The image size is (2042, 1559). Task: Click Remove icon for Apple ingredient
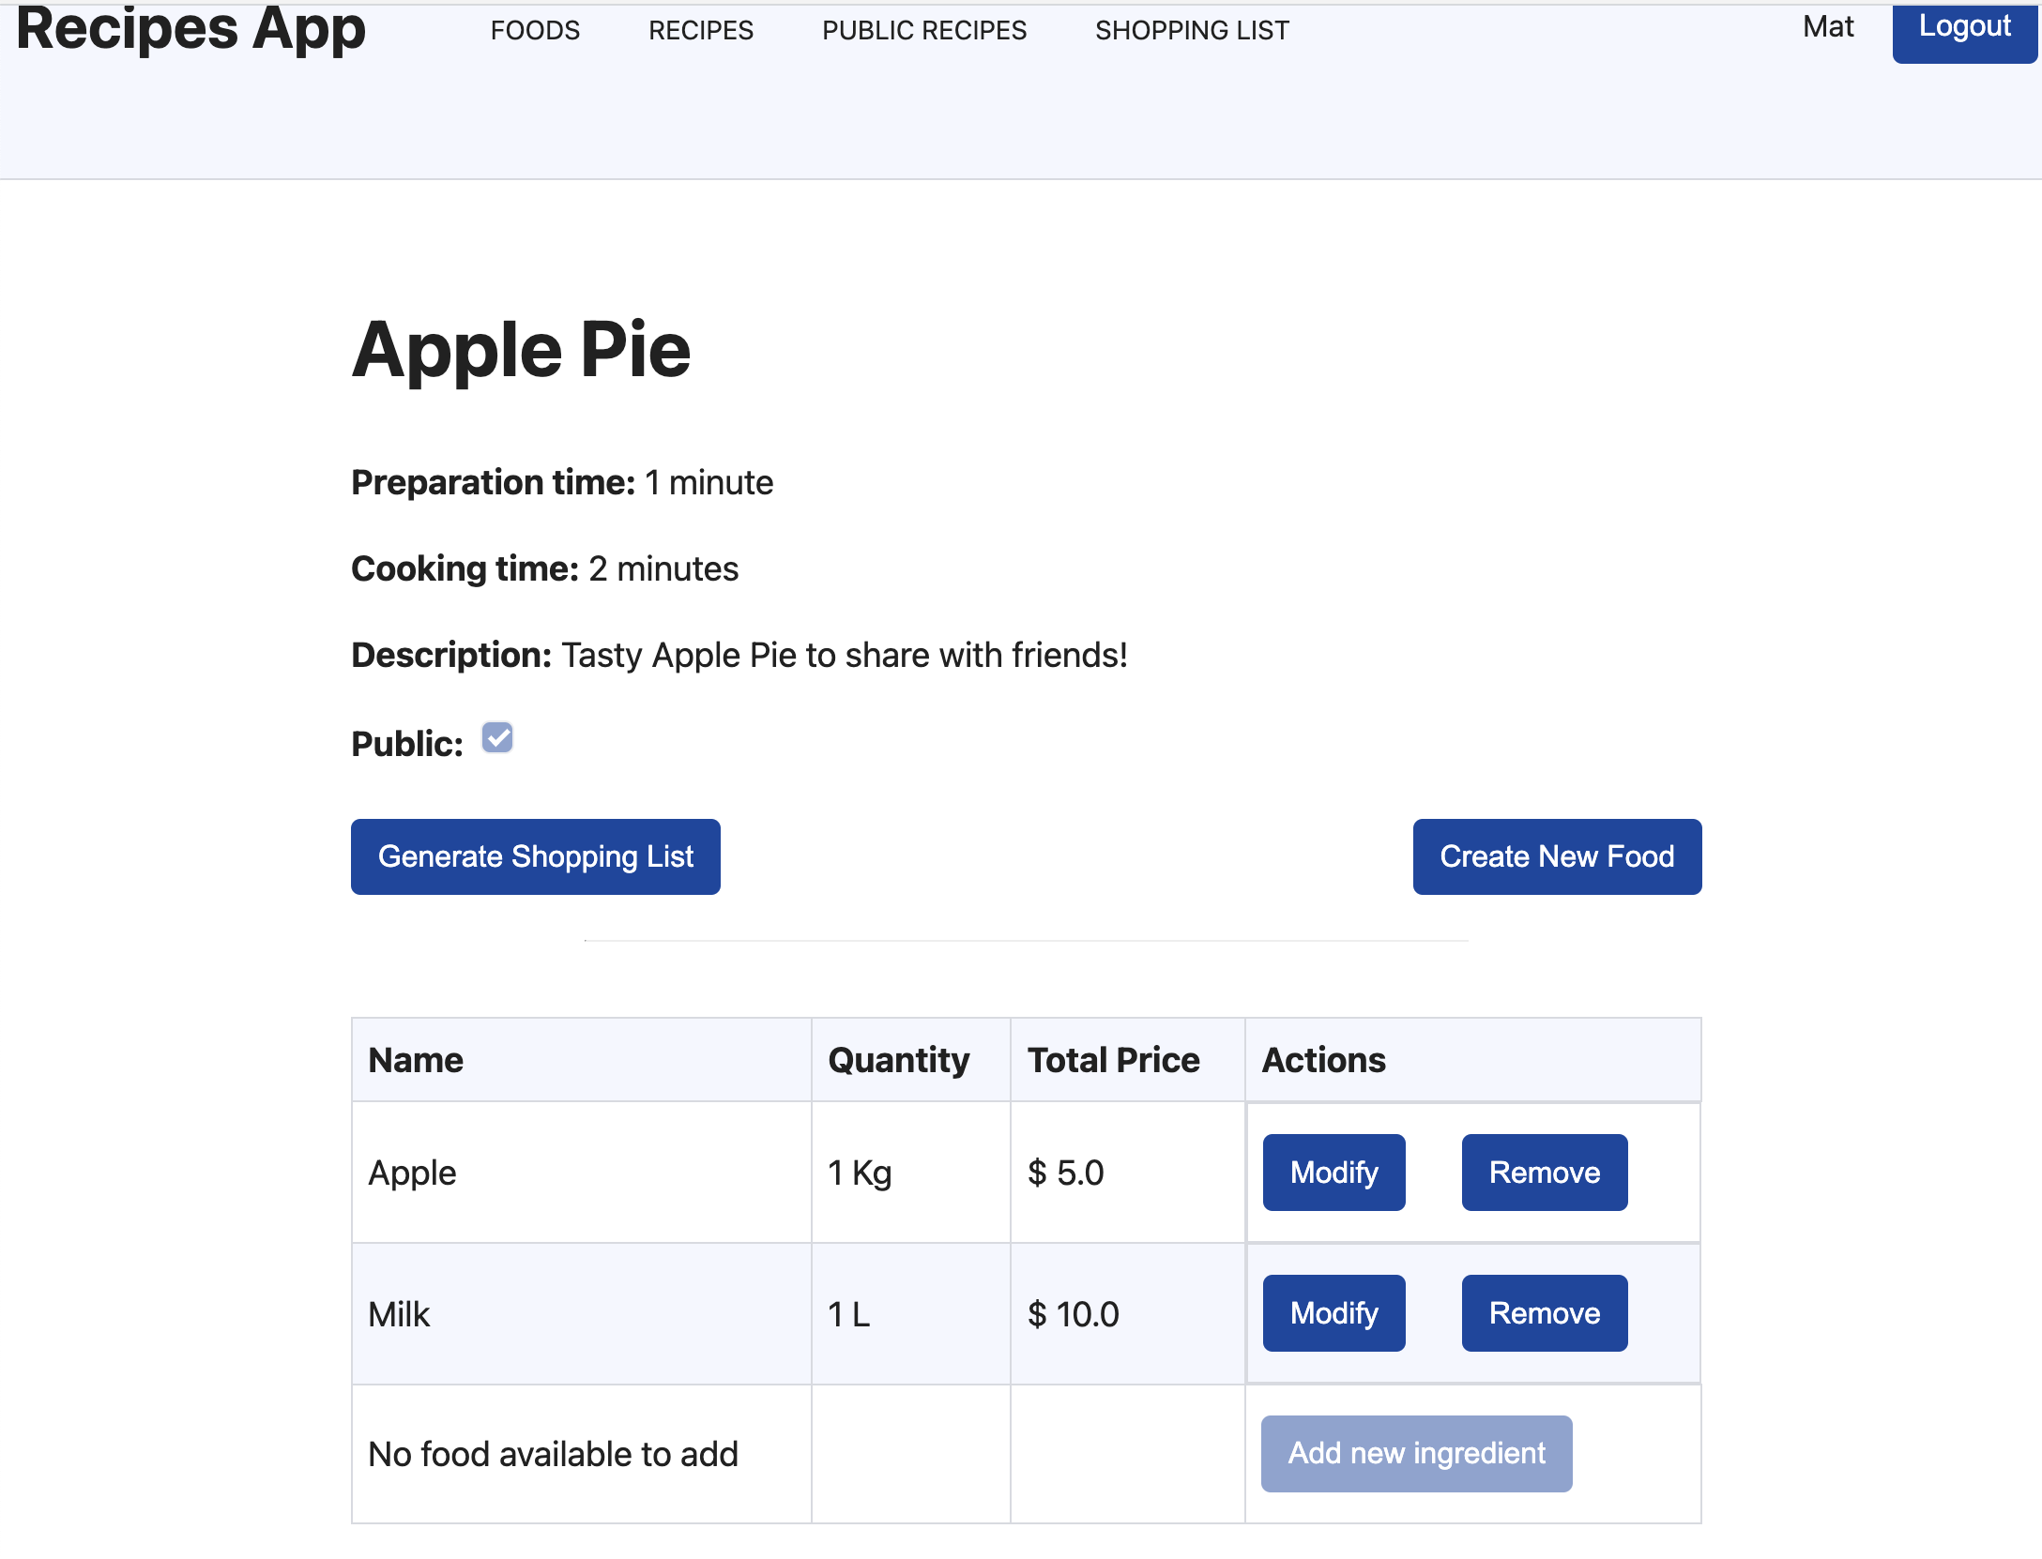pos(1545,1173)
